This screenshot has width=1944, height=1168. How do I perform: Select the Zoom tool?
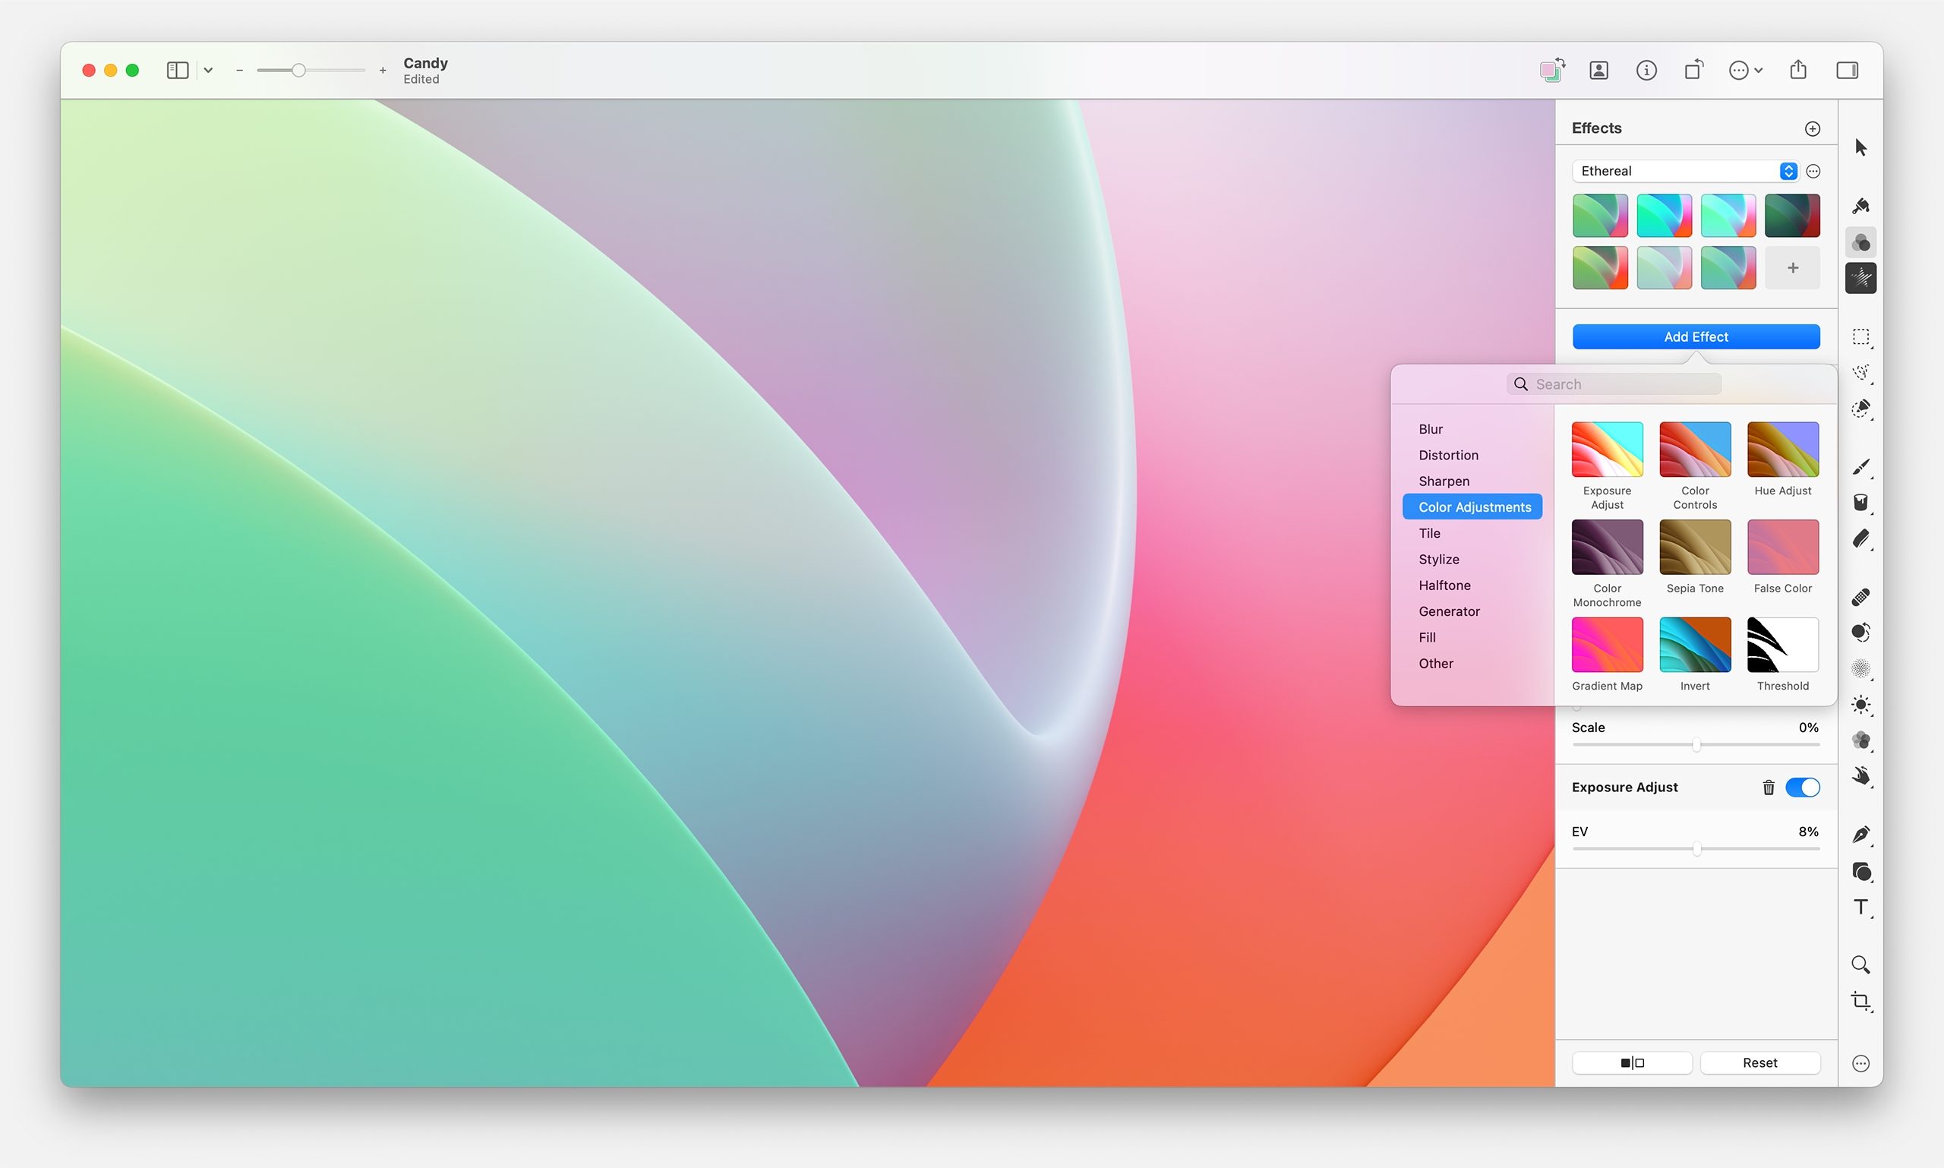pos(1860,964)
